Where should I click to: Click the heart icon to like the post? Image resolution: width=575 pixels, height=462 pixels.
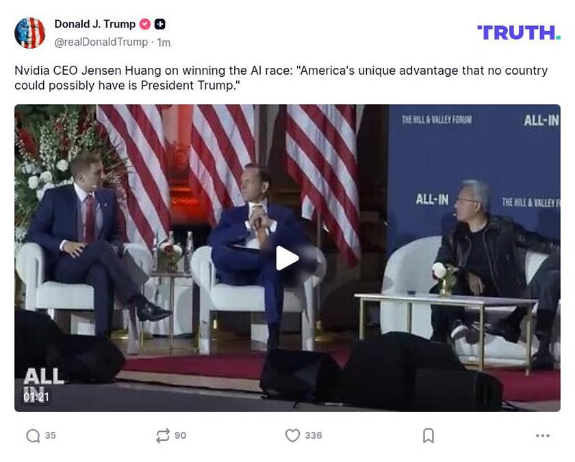293,435
